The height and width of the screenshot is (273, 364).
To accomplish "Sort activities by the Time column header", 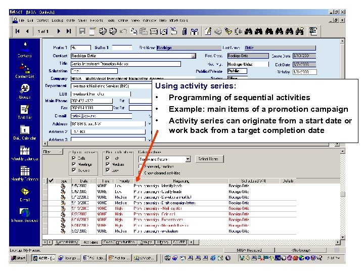I will pos(105,181).
